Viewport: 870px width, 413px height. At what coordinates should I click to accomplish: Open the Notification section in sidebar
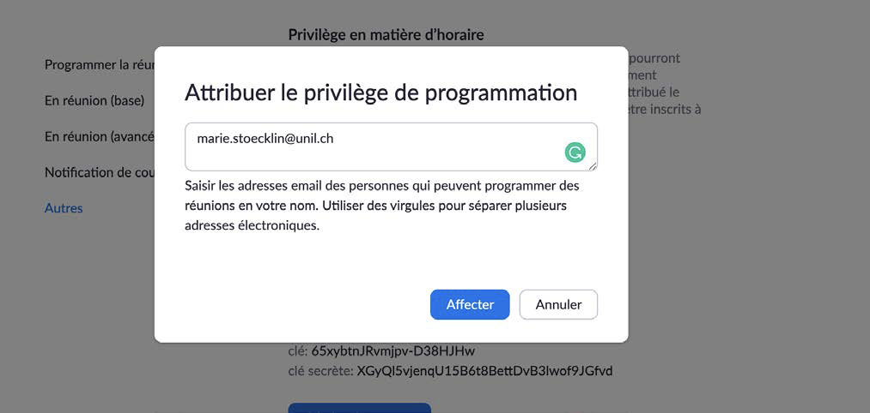point(99,172)
